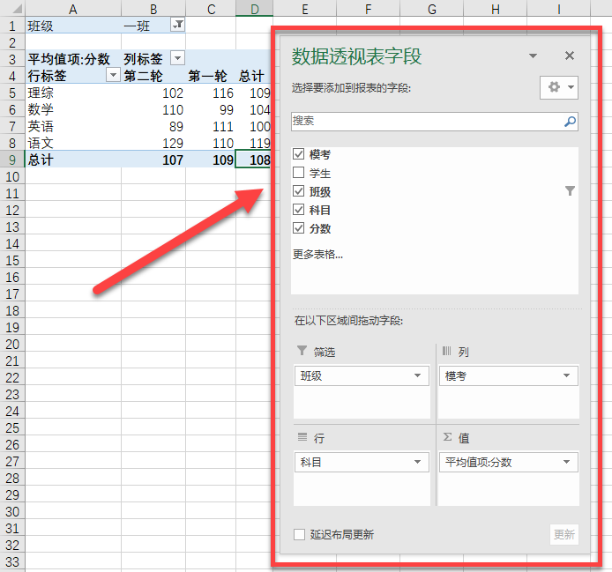Uncheck the 分数 field checkbox
This screenshot has width=612, height=572.
click(x=299, y=228)
